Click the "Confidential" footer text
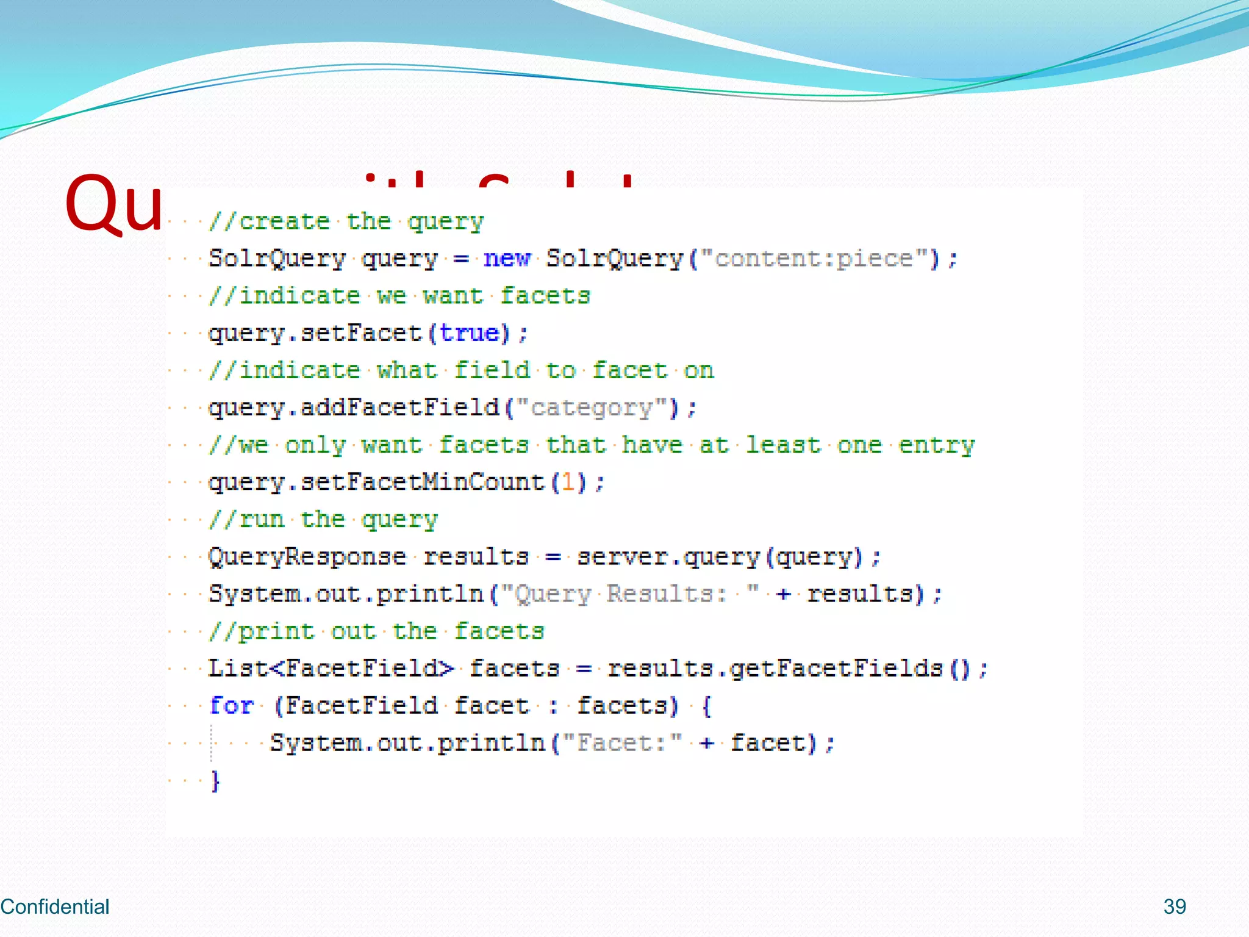This screenshot has width=1249, height=937. coord(55,906)
